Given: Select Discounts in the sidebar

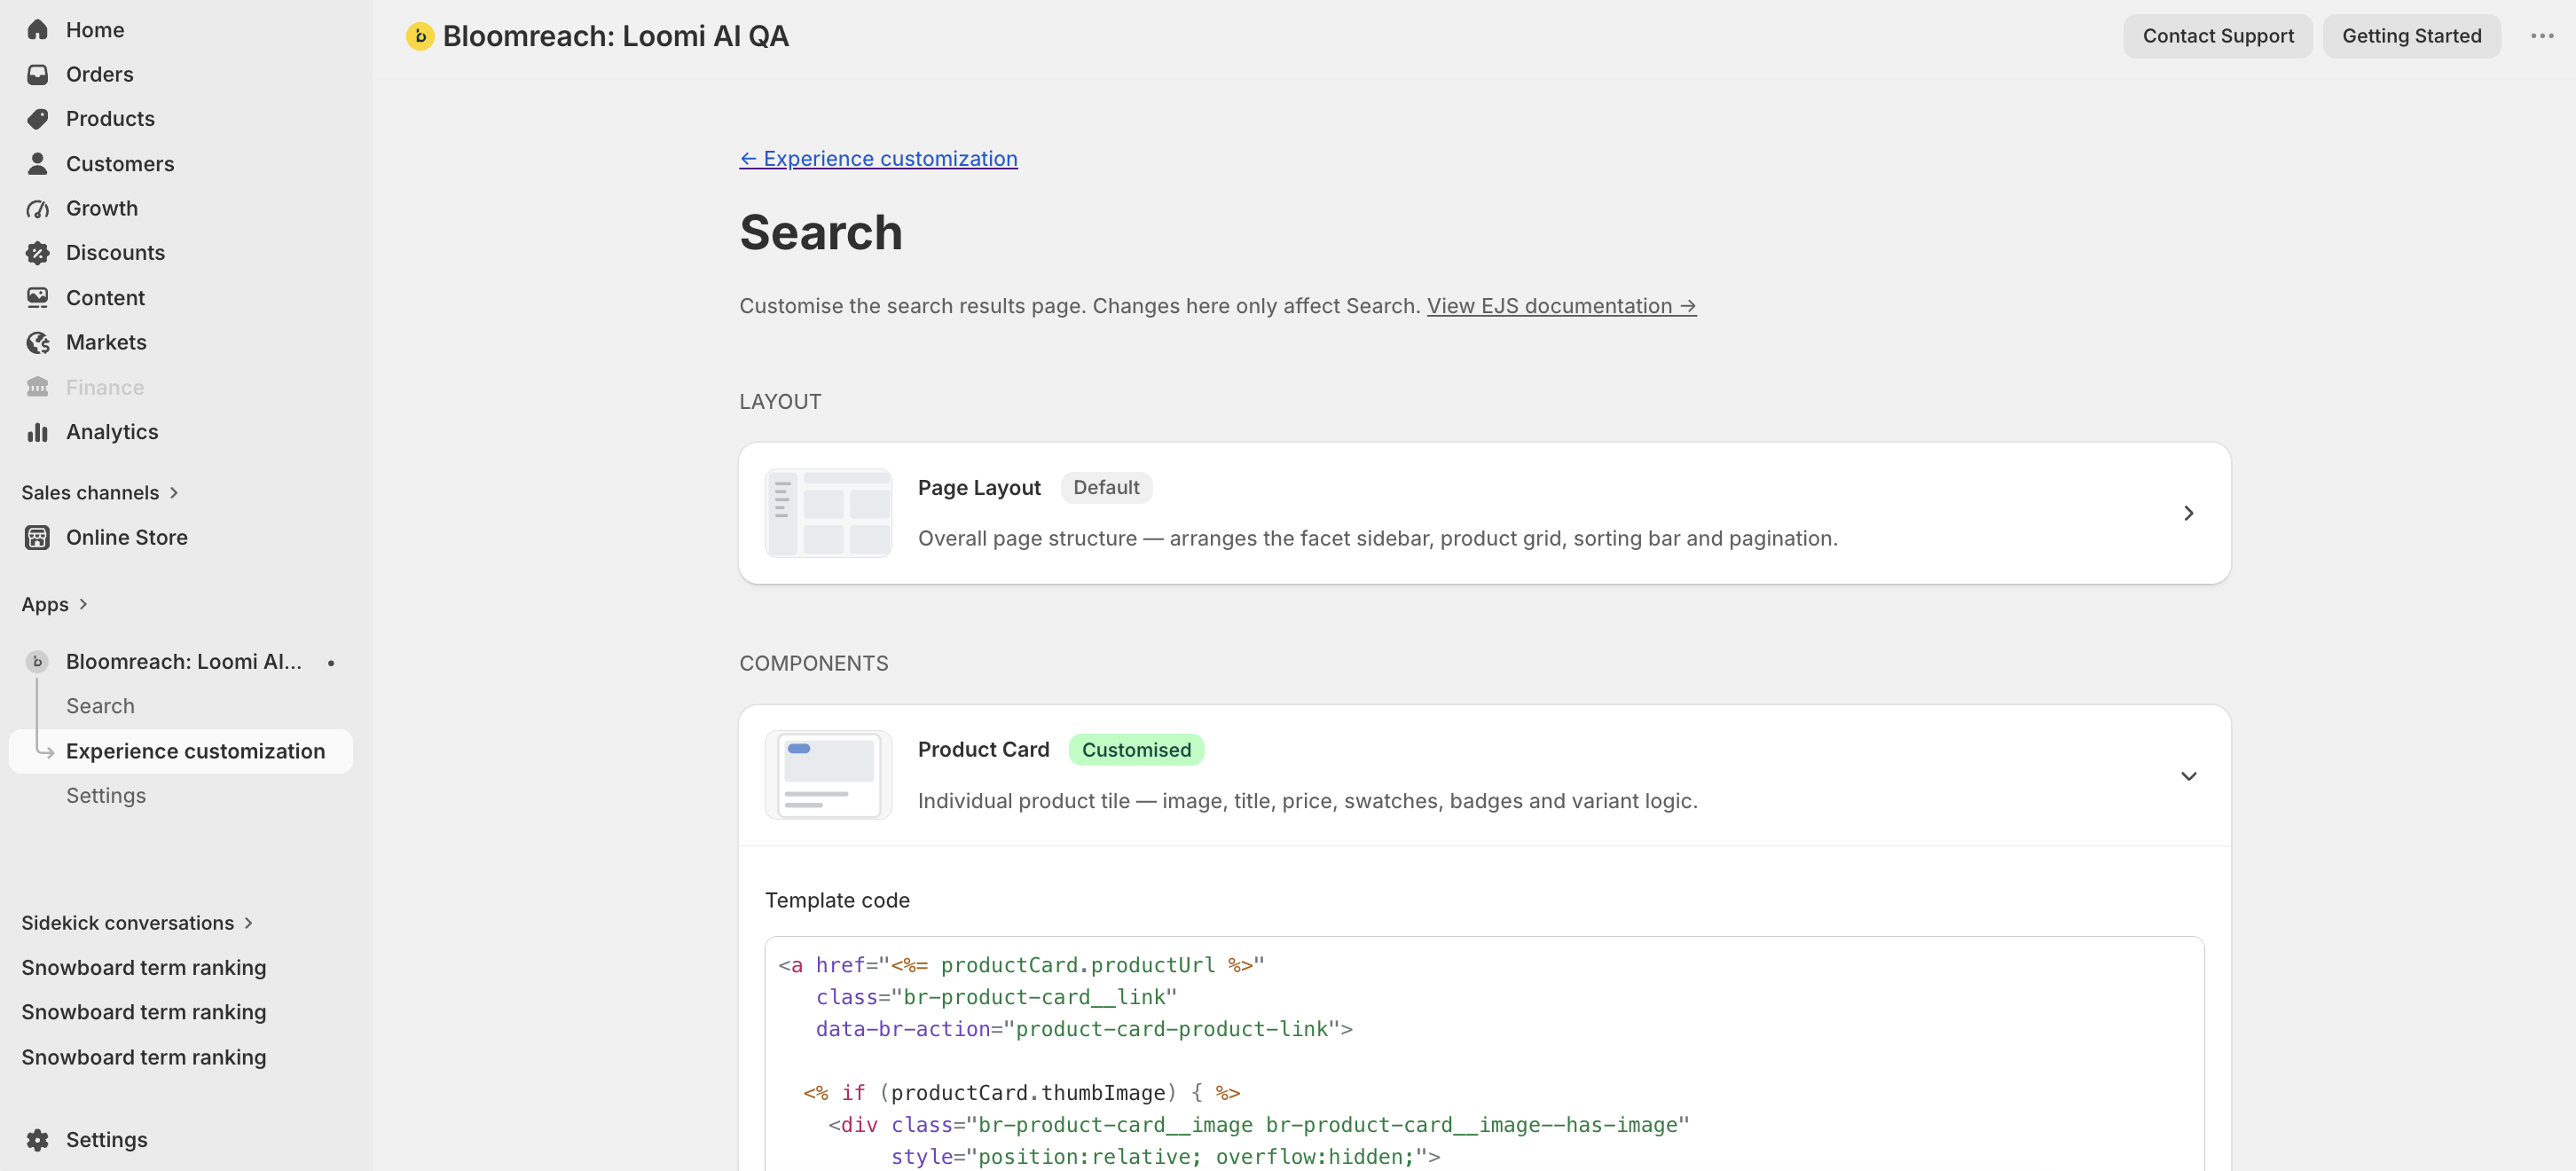Looking at the screenshot, I should tap(180, 252).
